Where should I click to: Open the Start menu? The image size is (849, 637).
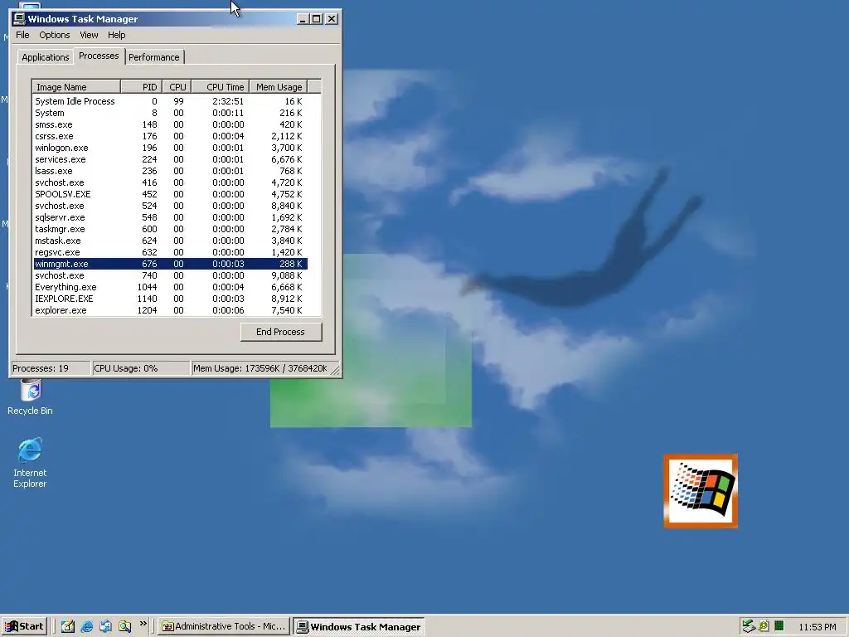[x=24, y=627]
